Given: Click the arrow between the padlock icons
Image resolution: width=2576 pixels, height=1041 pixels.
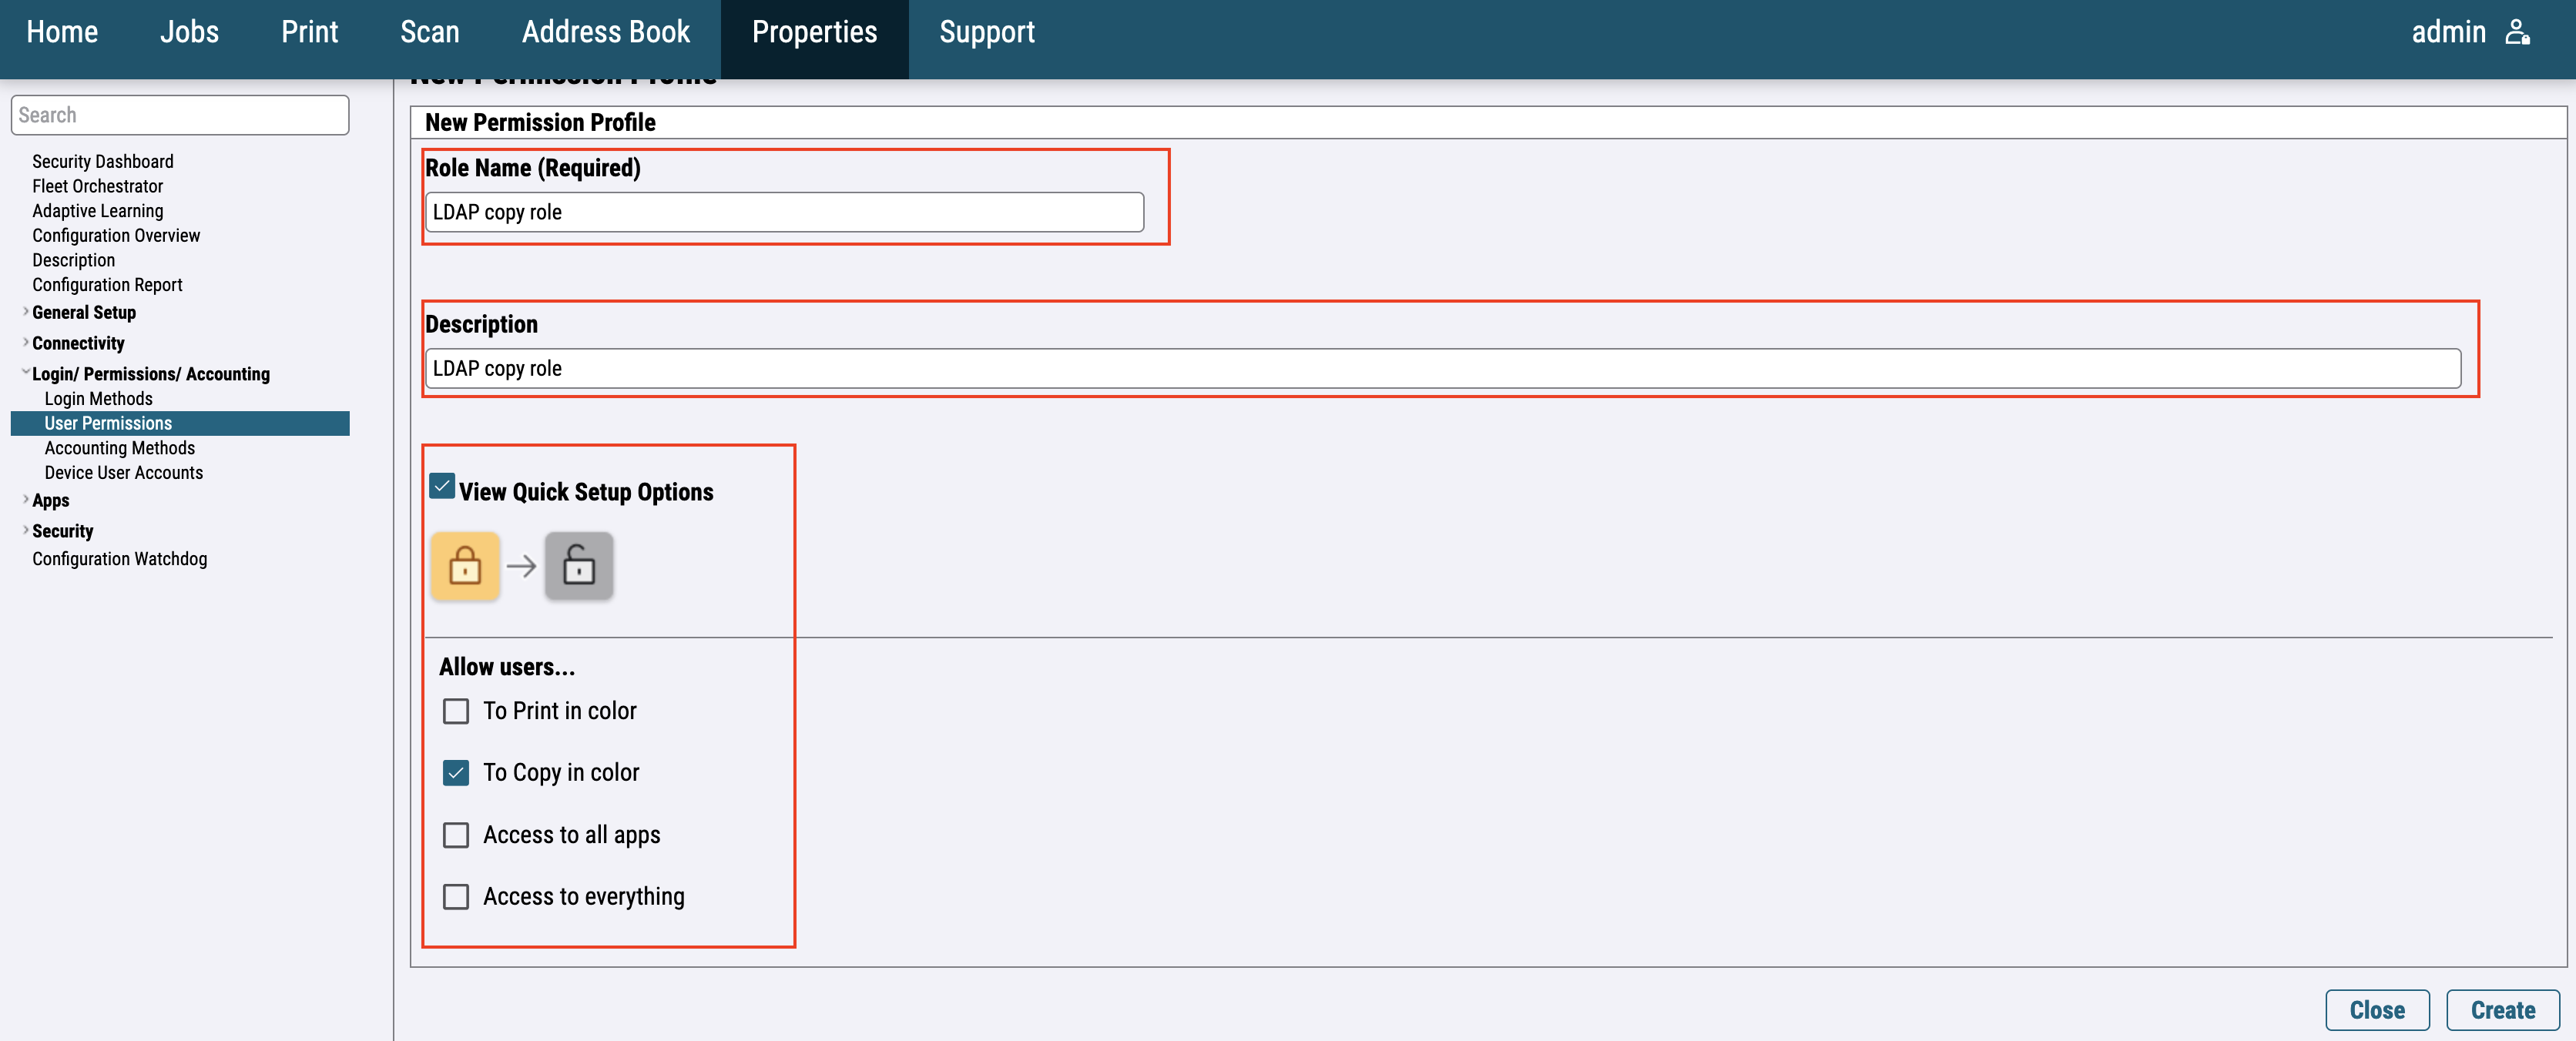Looking at the screenshot, I should (x=521, y=567).
